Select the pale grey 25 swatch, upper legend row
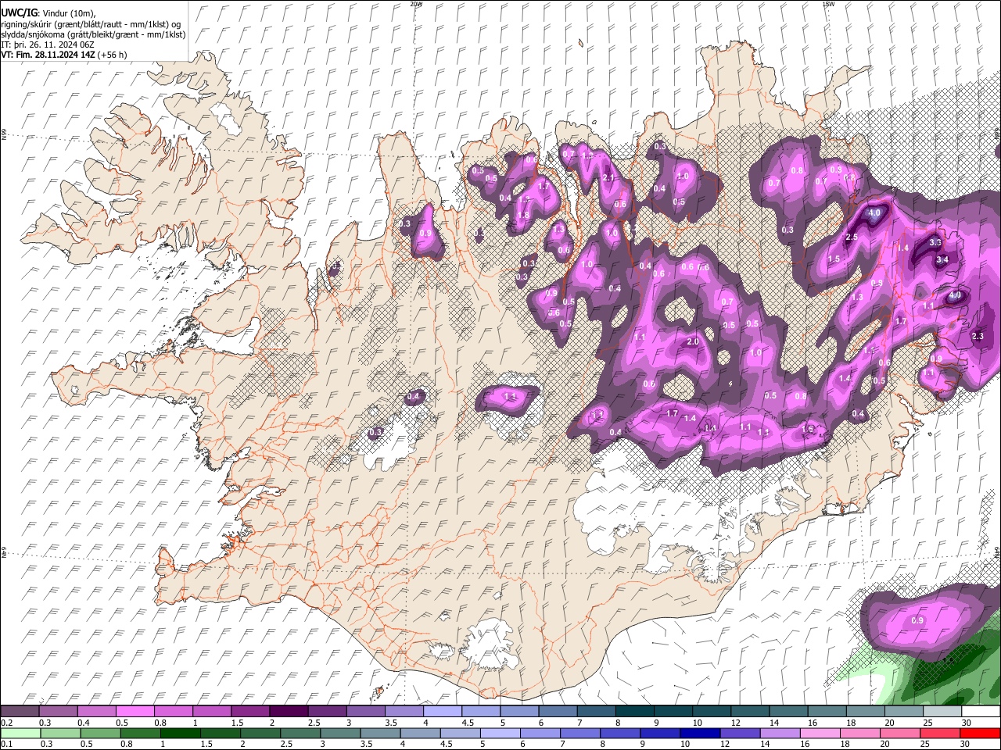1001x750 pixels. point(942,712)
